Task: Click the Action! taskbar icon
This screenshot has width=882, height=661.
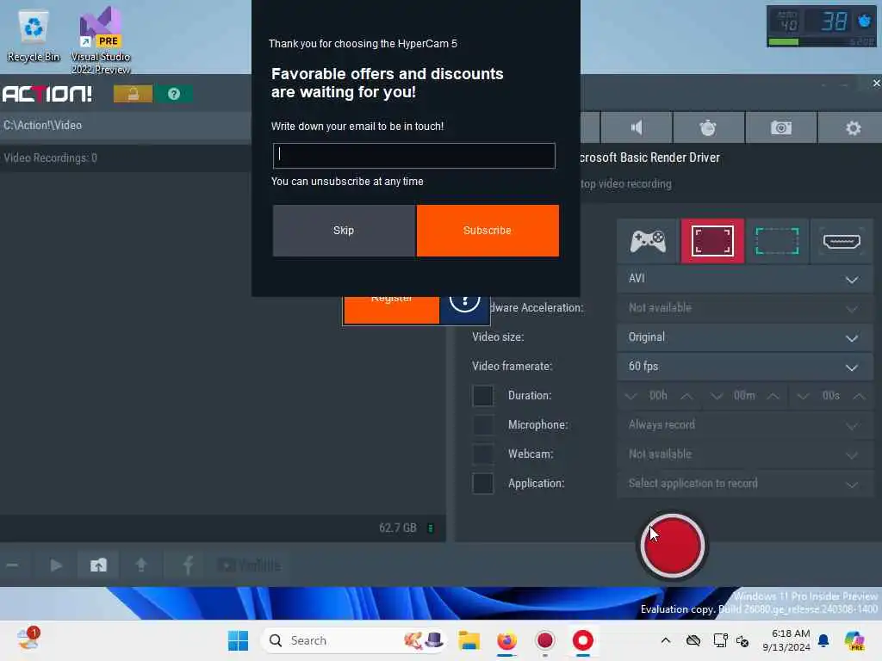Action: coord(545,640)
